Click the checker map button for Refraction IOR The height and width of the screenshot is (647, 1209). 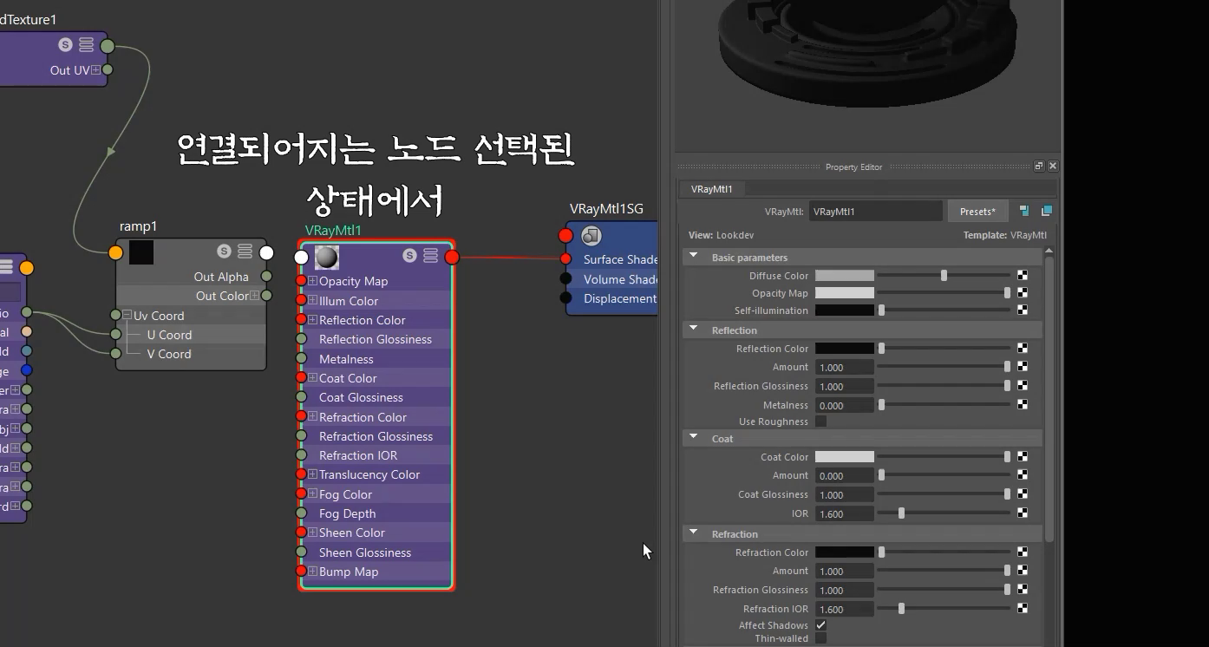point(1023,609)
